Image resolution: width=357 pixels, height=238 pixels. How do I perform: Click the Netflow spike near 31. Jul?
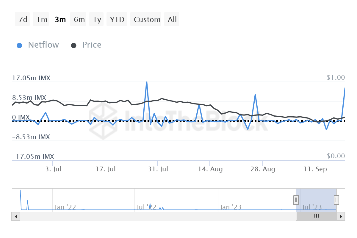coord(147,82)
